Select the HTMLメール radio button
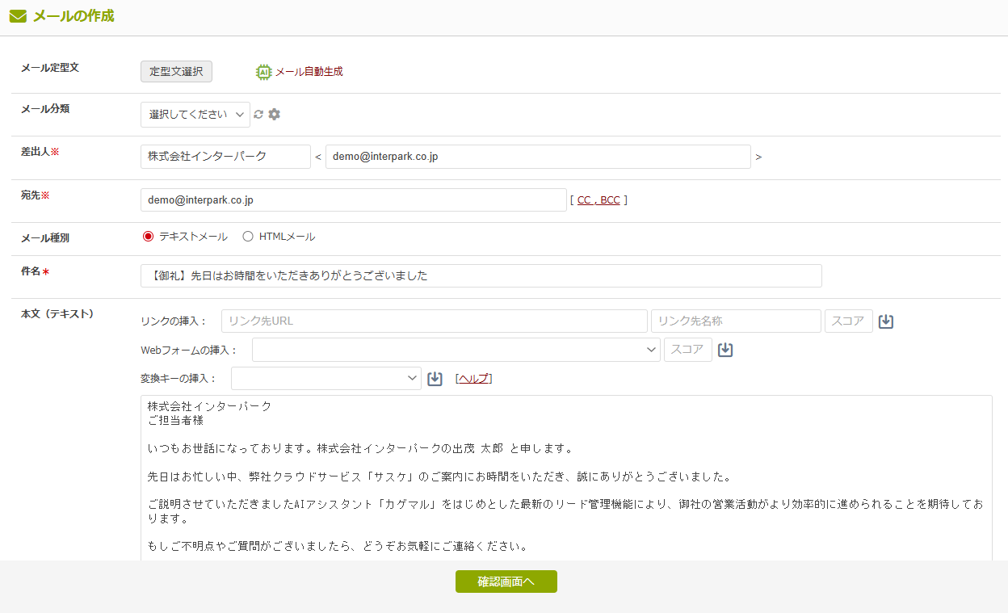 248,237
